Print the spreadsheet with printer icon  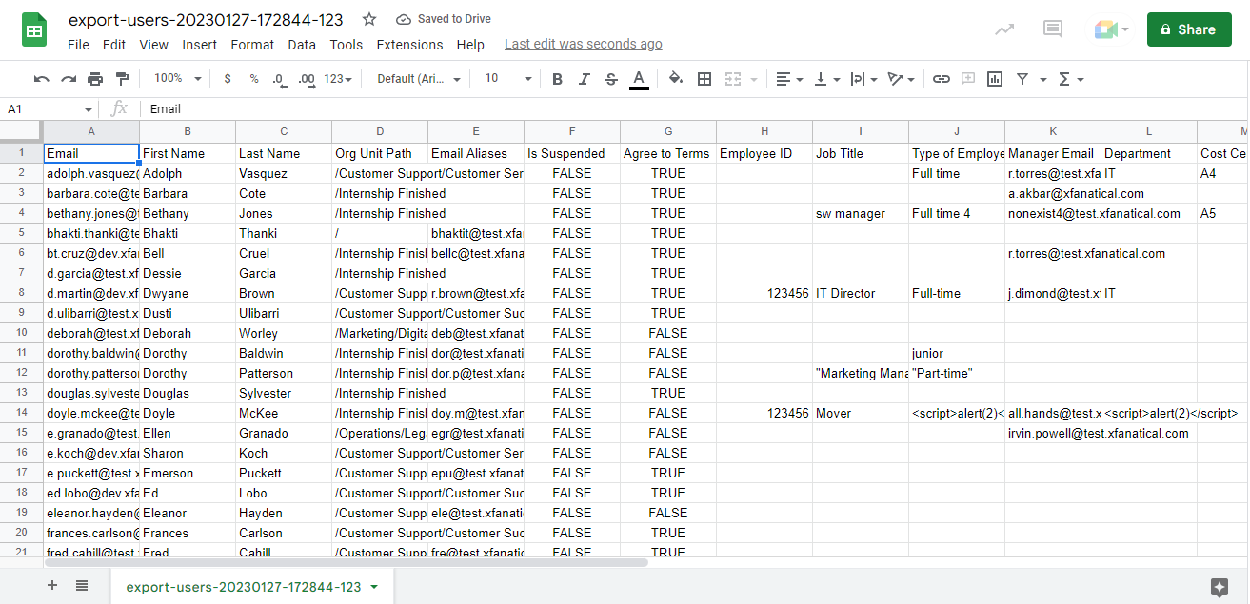pyautogui.click(x=95, y=79)
